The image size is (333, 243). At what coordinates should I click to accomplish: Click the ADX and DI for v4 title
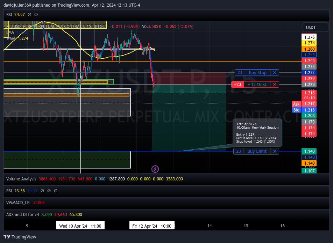[x=23, y=215]
